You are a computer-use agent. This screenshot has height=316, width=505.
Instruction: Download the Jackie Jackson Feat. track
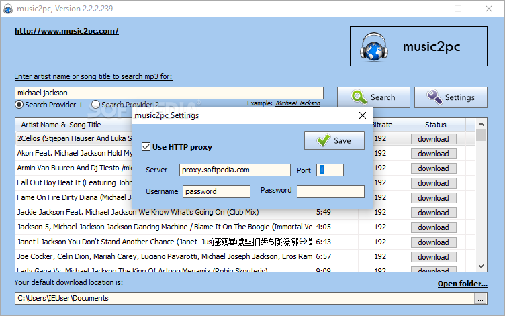tap(434, 213)
